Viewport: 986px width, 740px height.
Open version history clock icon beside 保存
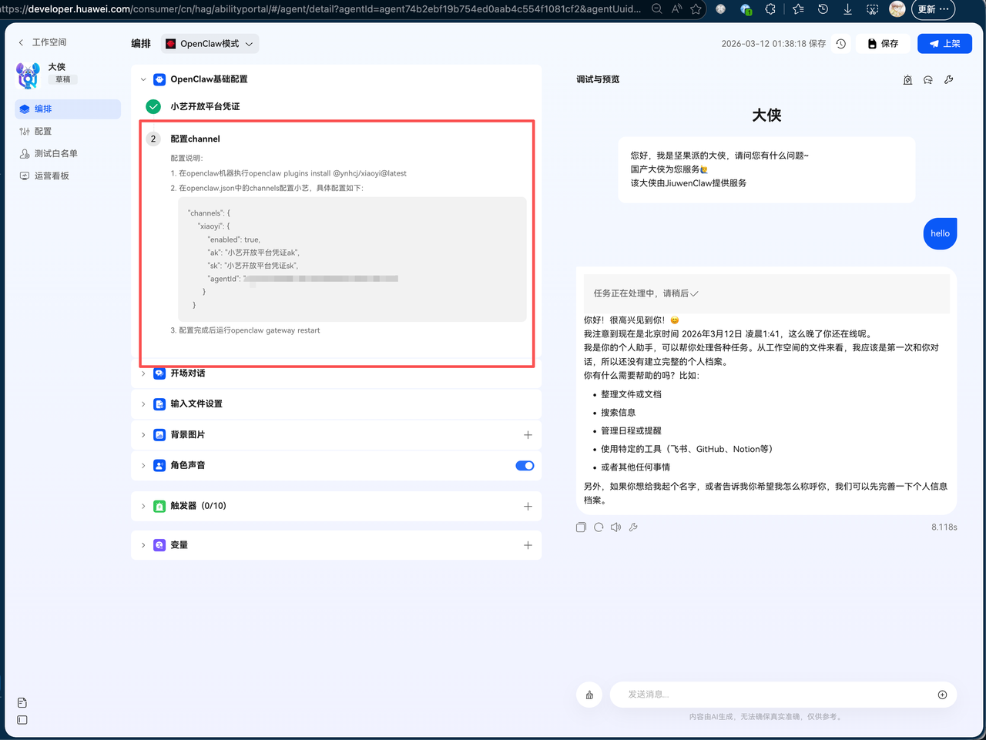(841, 44)
